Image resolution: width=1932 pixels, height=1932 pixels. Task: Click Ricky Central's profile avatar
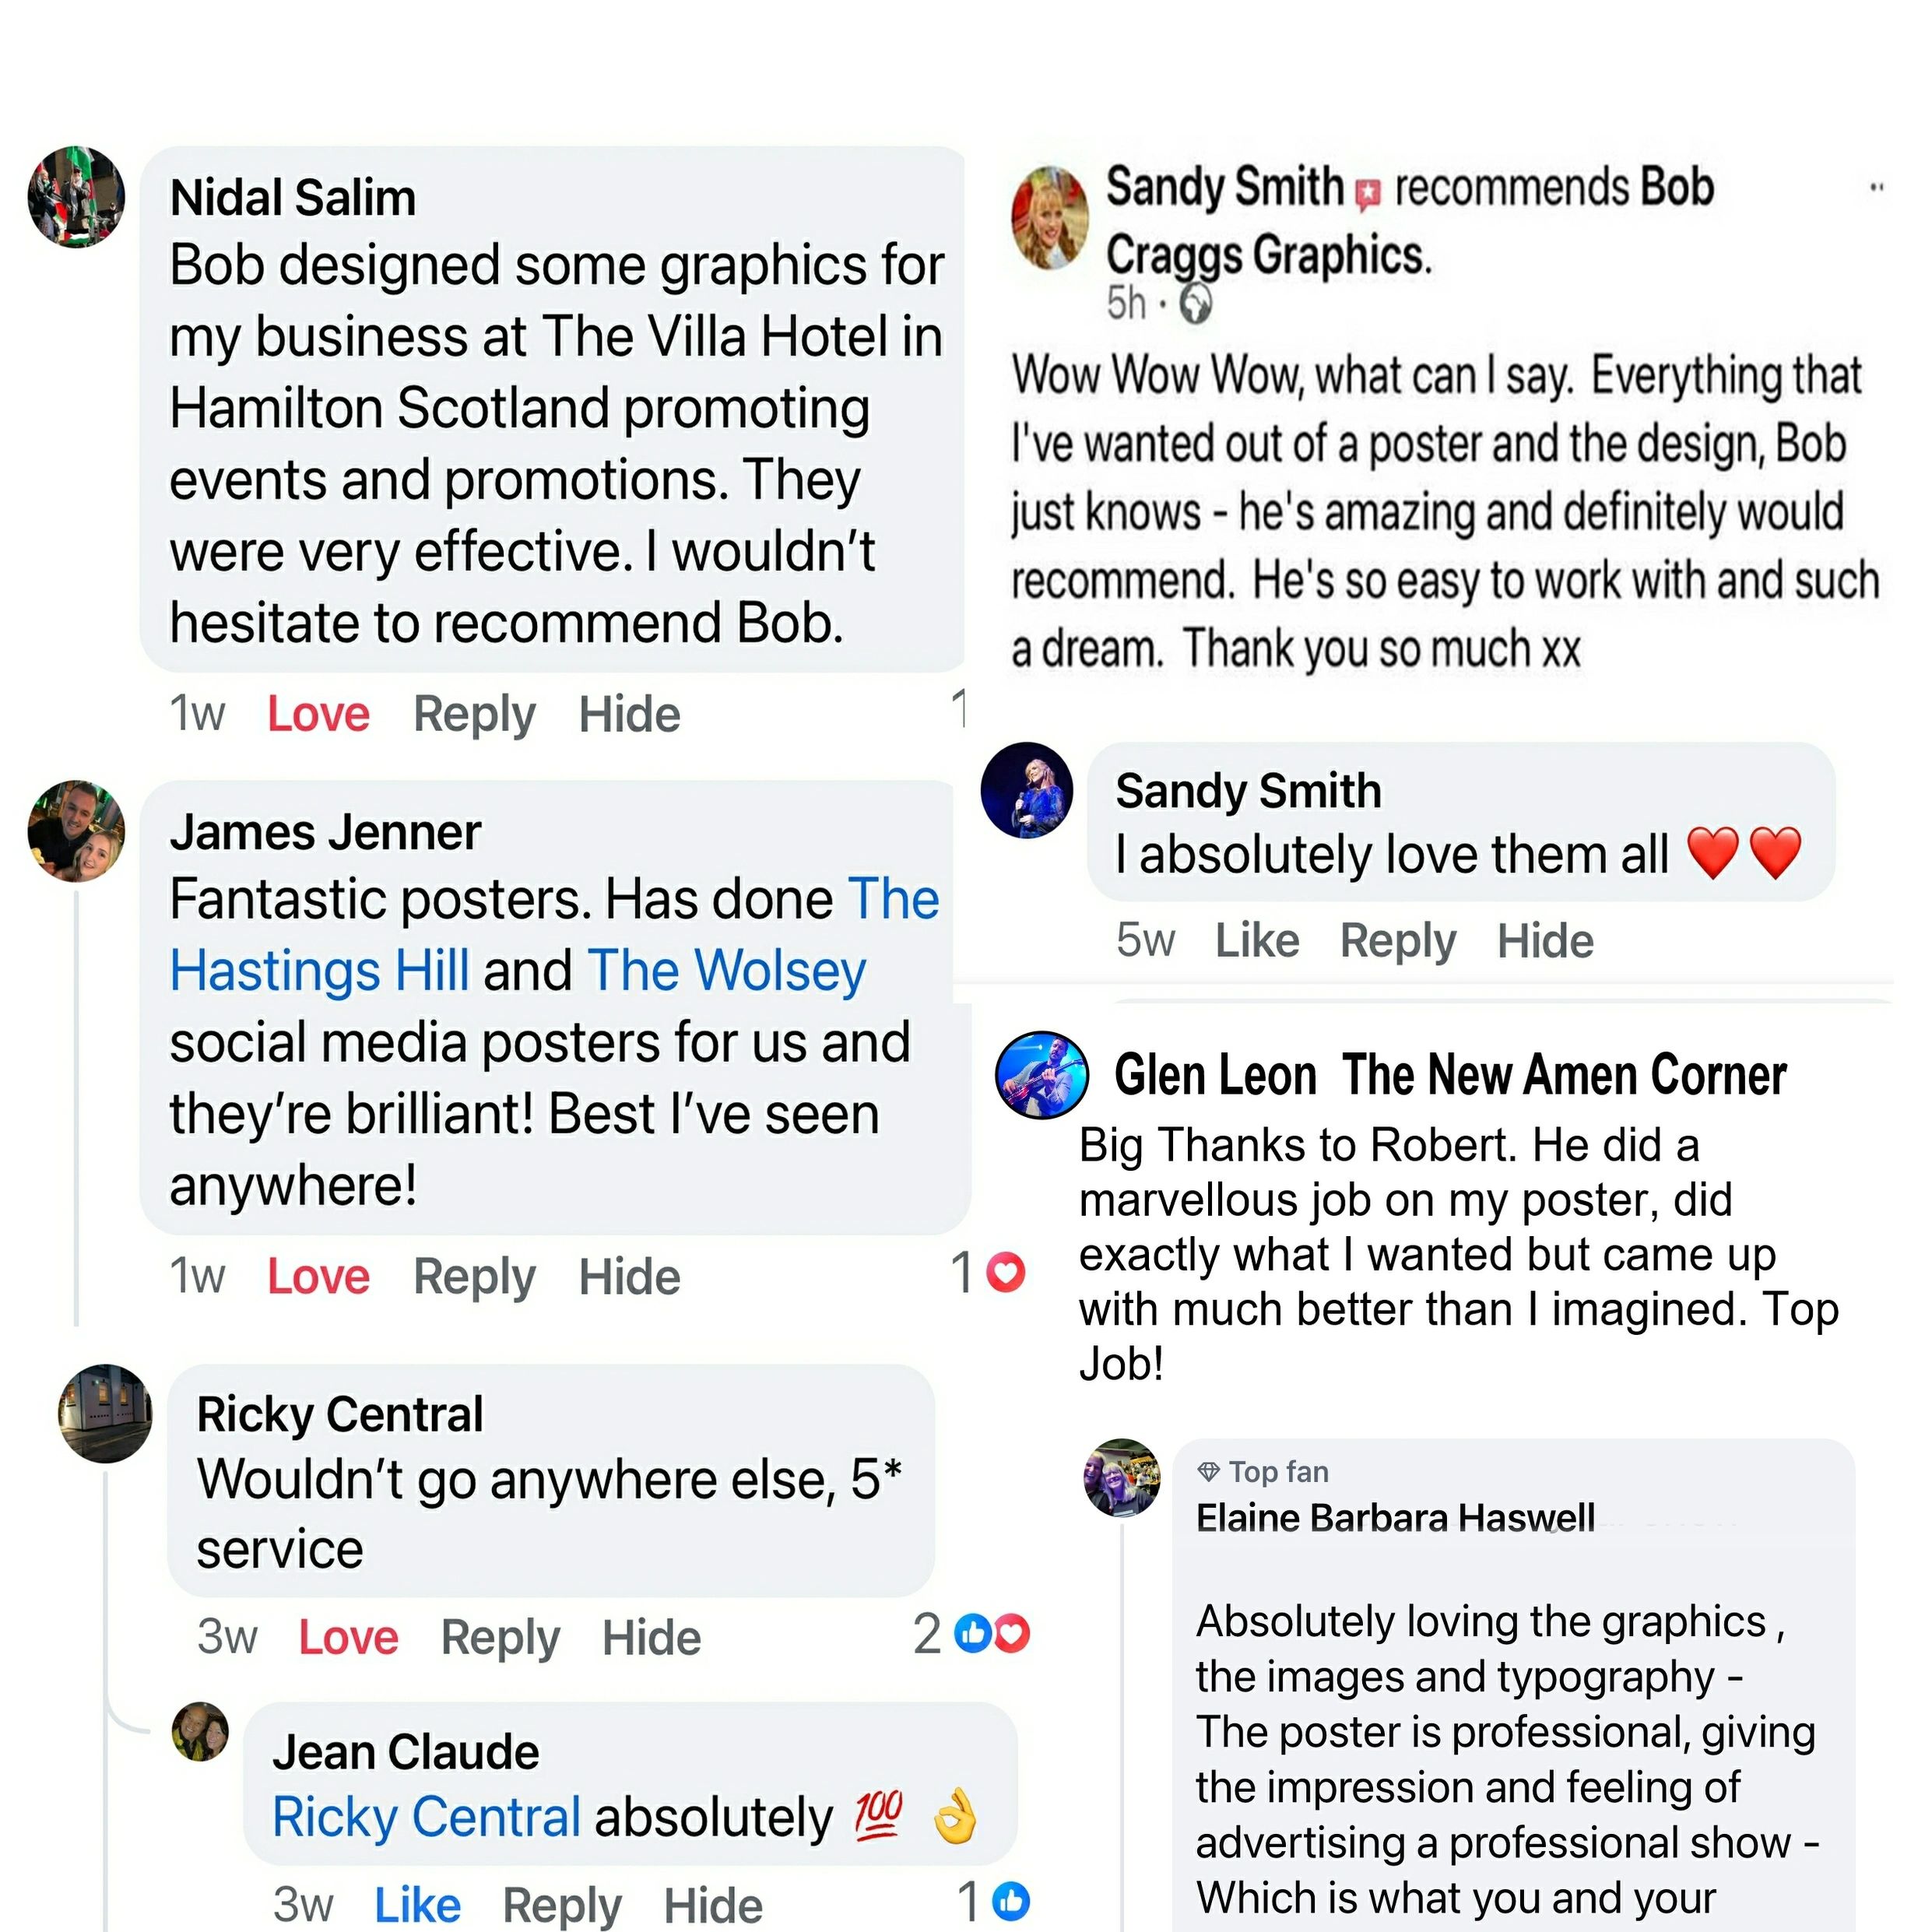click(105, 1413)
